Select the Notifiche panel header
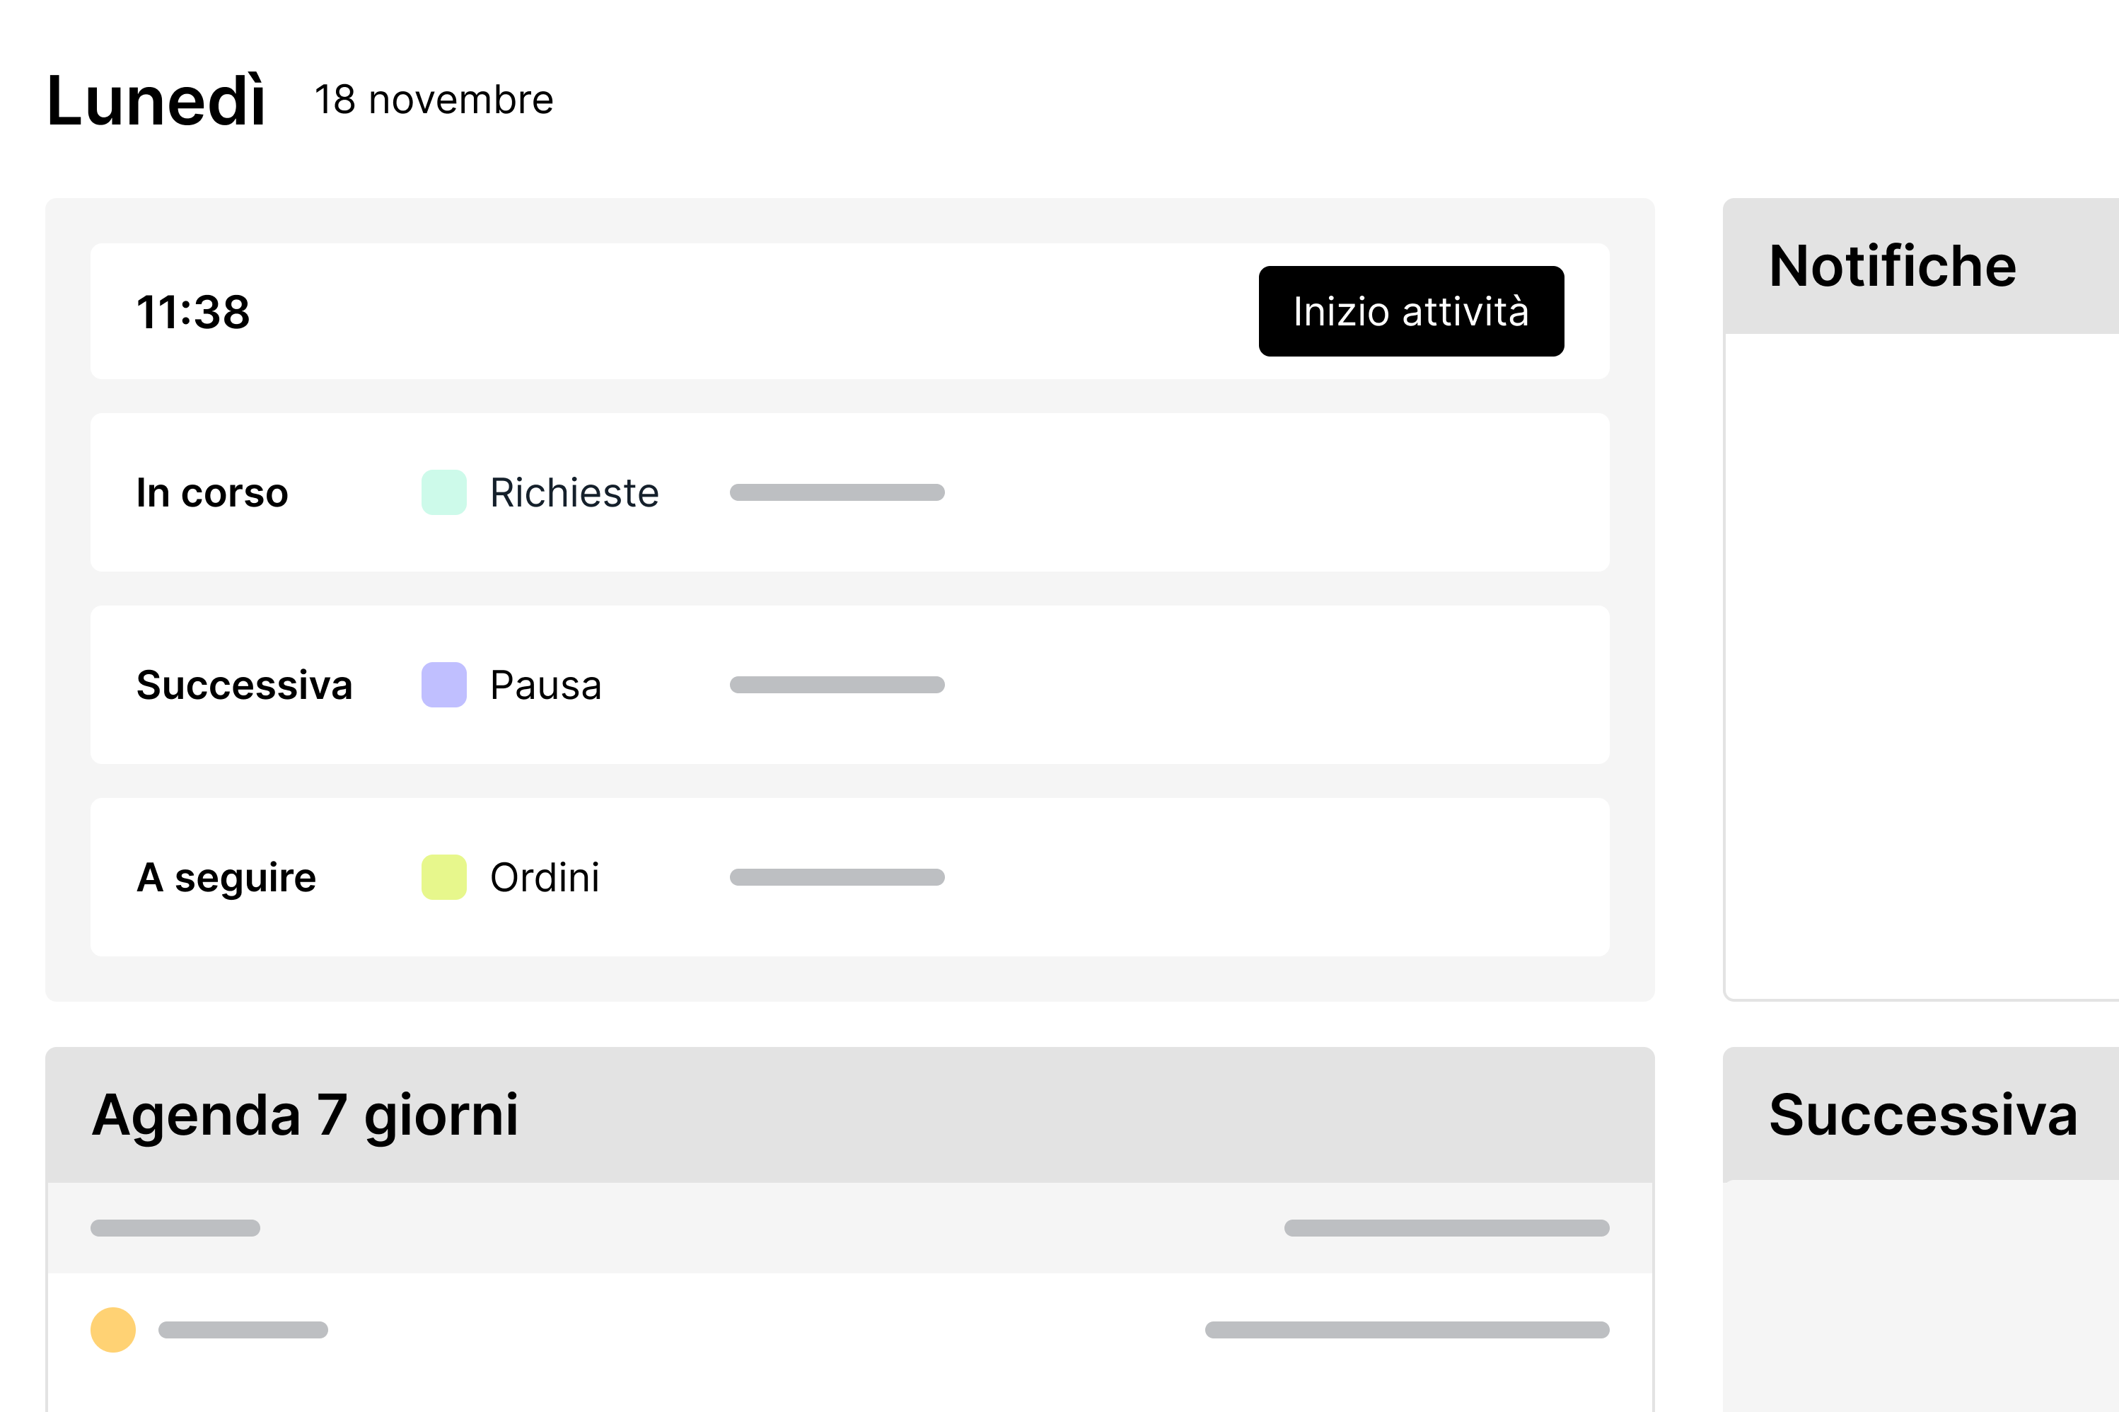The image size is (2119, 1412). point(1892,267)
